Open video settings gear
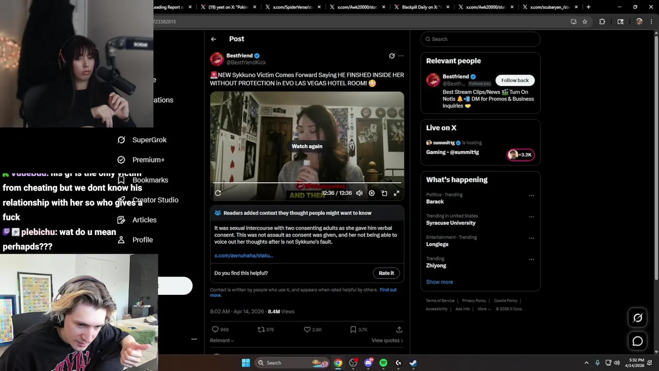This screenshot has height=371, width=659. 372,193
